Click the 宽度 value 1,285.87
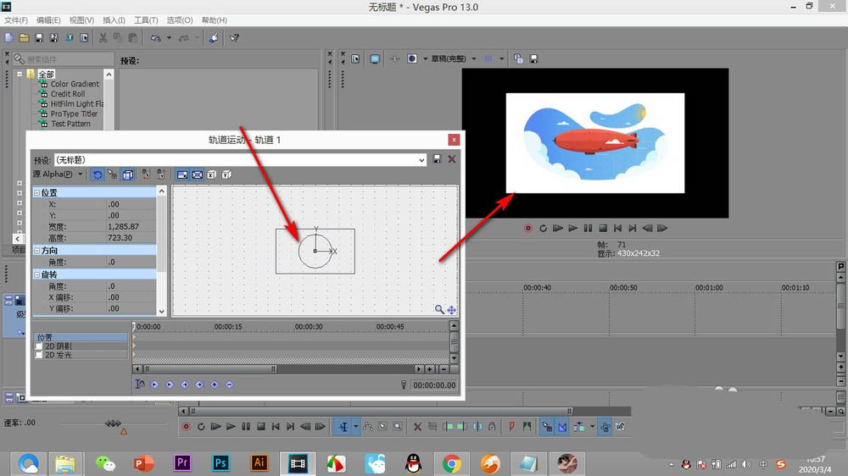 [x=131, y=226]
